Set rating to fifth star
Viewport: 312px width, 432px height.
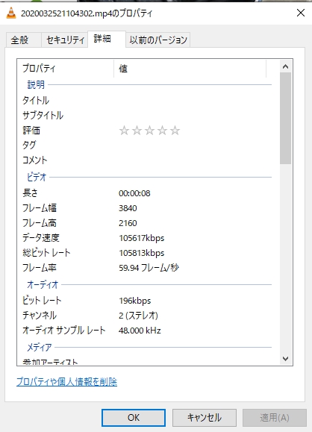(x=175, y=131)
